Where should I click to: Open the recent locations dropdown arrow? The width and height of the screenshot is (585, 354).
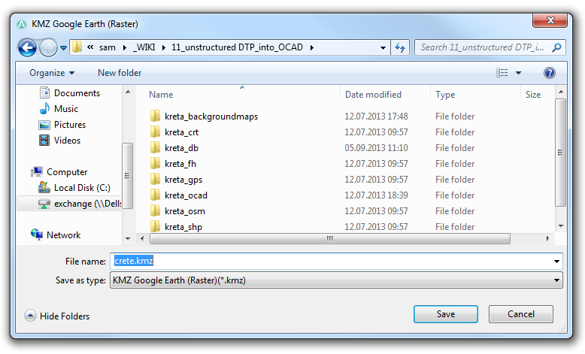click(63, 48)
